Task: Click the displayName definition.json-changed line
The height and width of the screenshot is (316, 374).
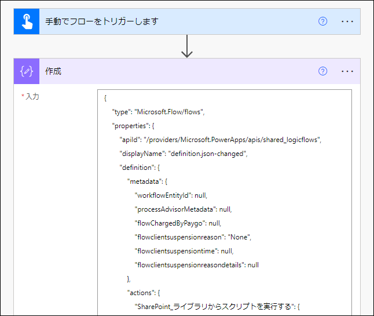Action: [x=184, y=154]
